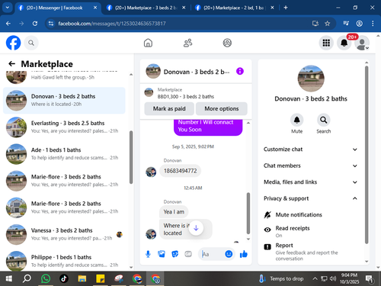Open Everlasting - 3 beds 2.5 baths conversation
The height and width of the screenshot is (286, 381).
(x=64, y=127)
